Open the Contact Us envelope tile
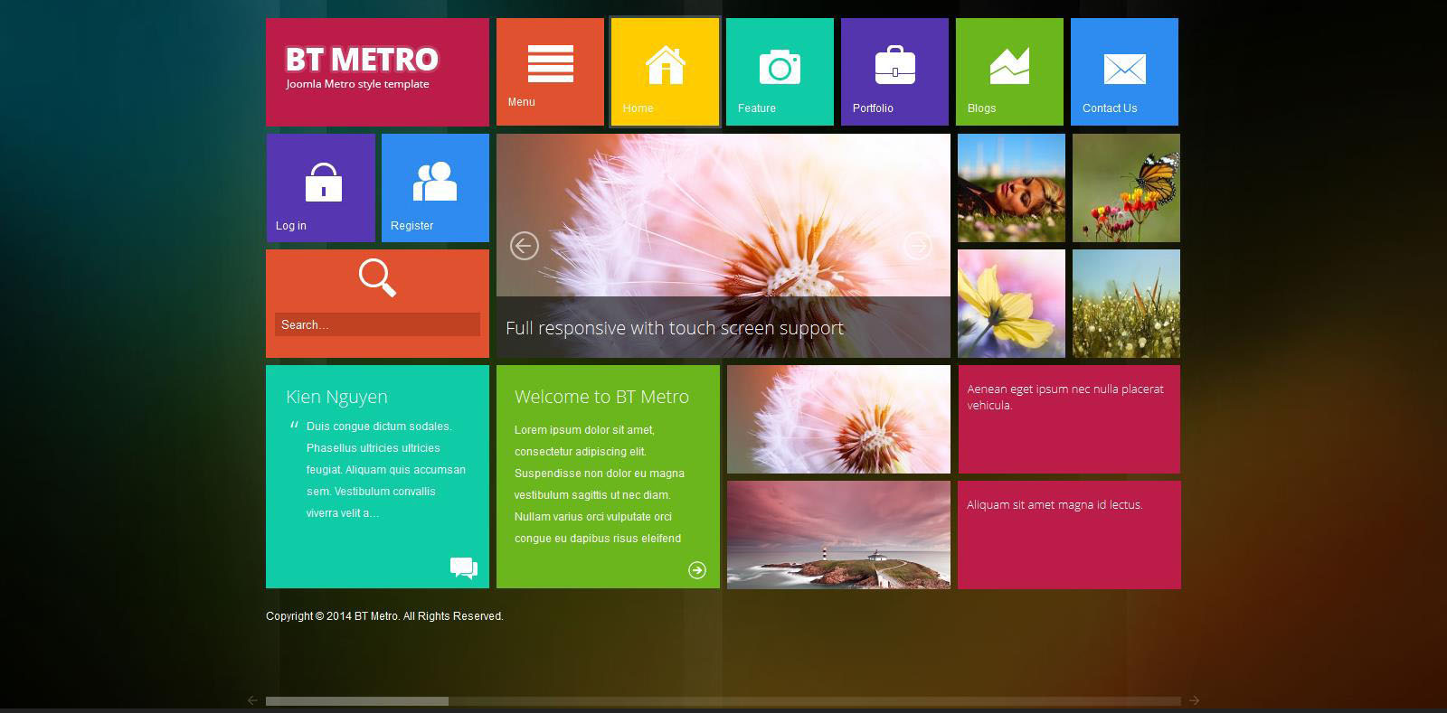The image size is (1447, 713). [x=1124, y=71]
